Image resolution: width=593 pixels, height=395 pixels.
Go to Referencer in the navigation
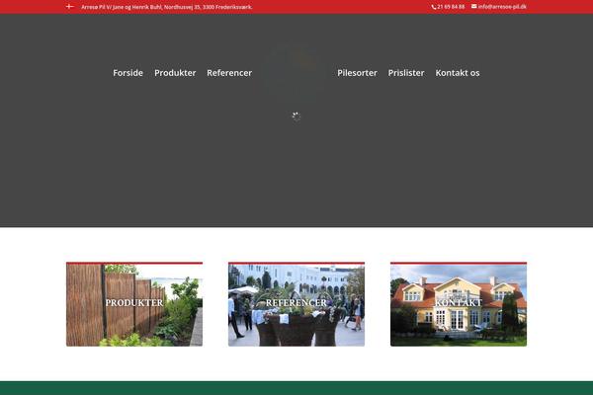click(229, 73)
